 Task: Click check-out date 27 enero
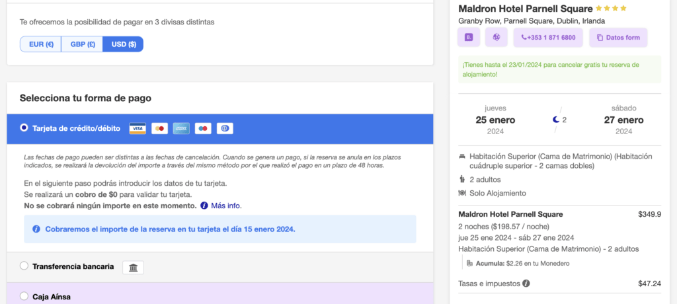(623, 120)
